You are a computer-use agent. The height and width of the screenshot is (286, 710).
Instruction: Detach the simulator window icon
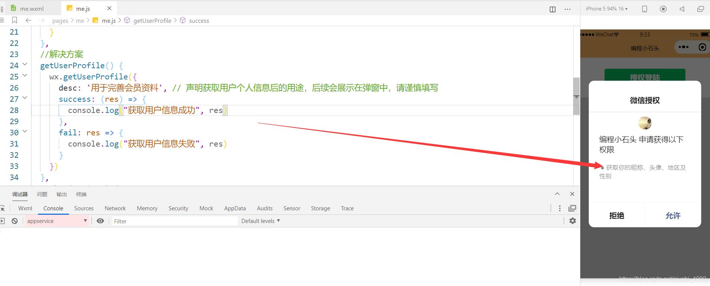[701, 9]
